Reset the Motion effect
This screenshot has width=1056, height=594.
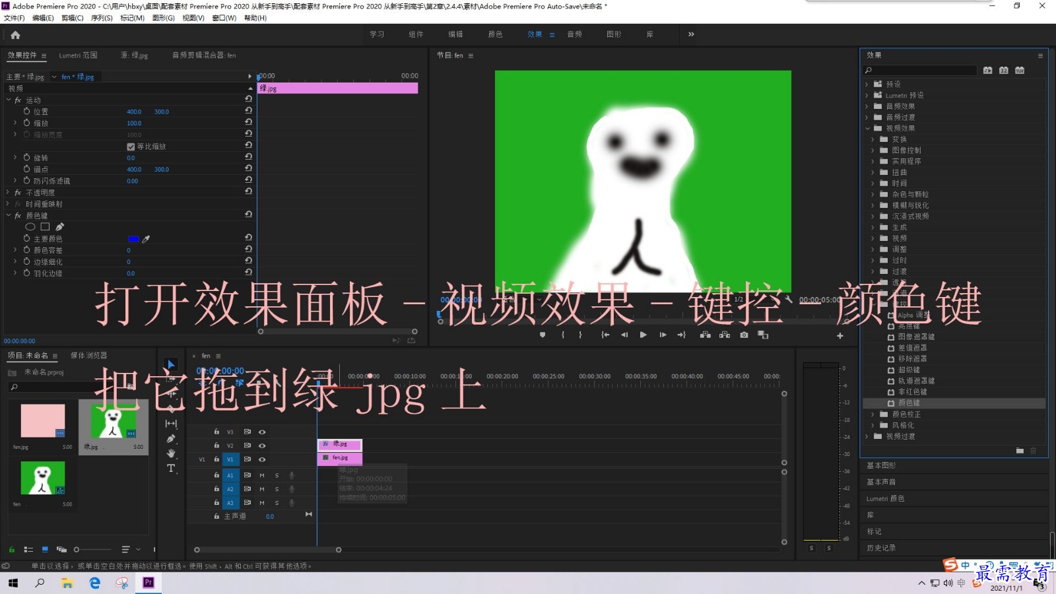tap(249, 98)
